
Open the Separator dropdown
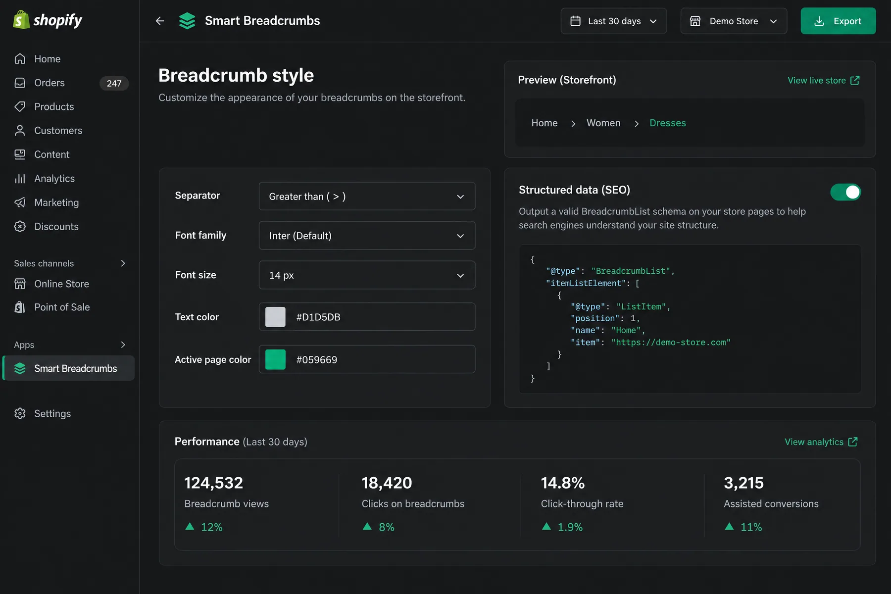[x=367, y=196]
